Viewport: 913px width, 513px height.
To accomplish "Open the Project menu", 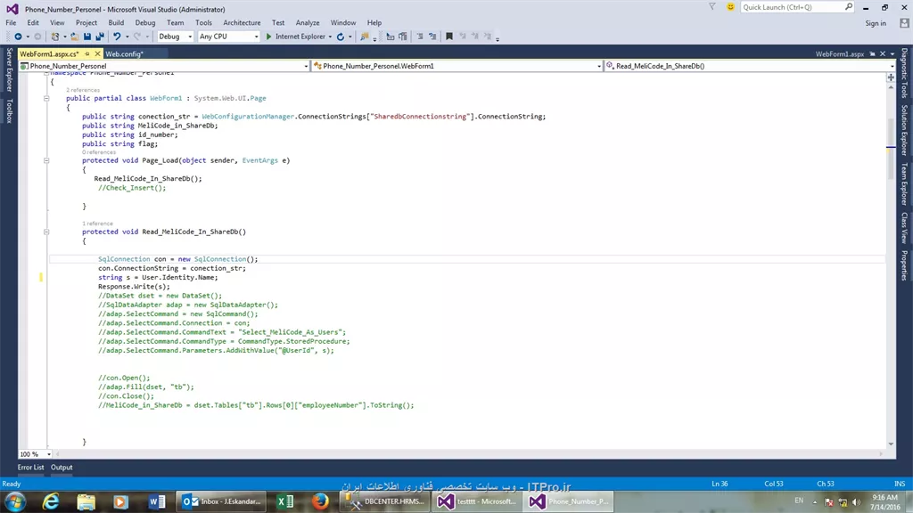I will 86,22.
